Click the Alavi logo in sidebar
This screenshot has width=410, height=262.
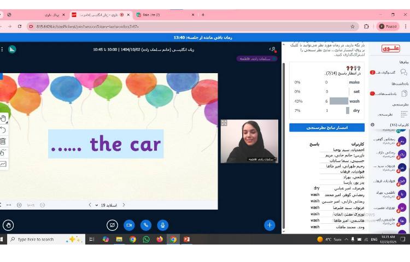tap(391, 49)
